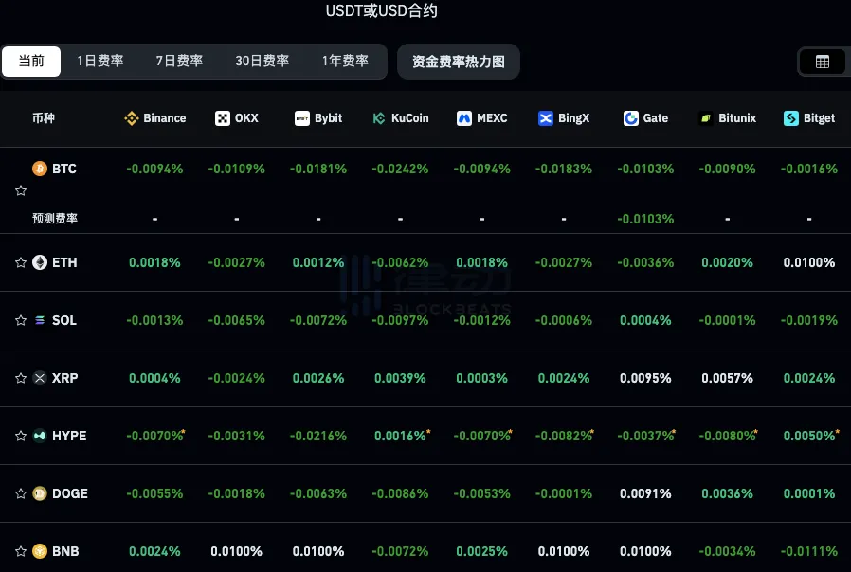The width and height of the screenshot is (851, 572).
Task: Click the SOL coin icon
Action: pos(40,320)
